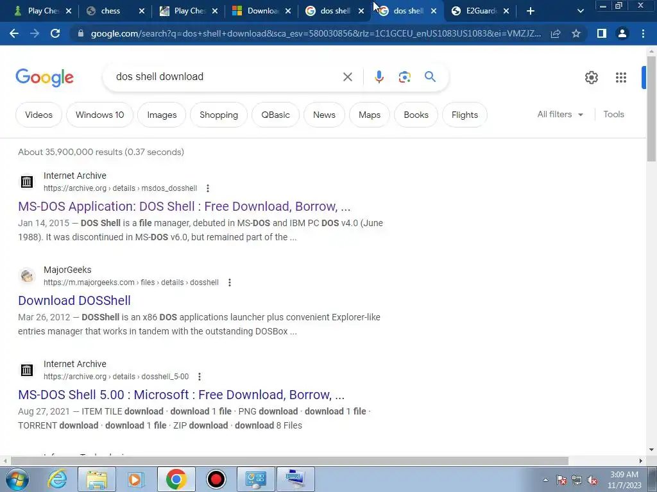Share this page using the share icon
This screenshot has width=657, height=492.
pos(556,33)
